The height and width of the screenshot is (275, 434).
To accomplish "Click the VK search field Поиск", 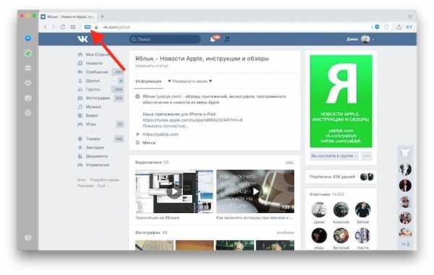I will pyautogui.click(x=165, y=39).
